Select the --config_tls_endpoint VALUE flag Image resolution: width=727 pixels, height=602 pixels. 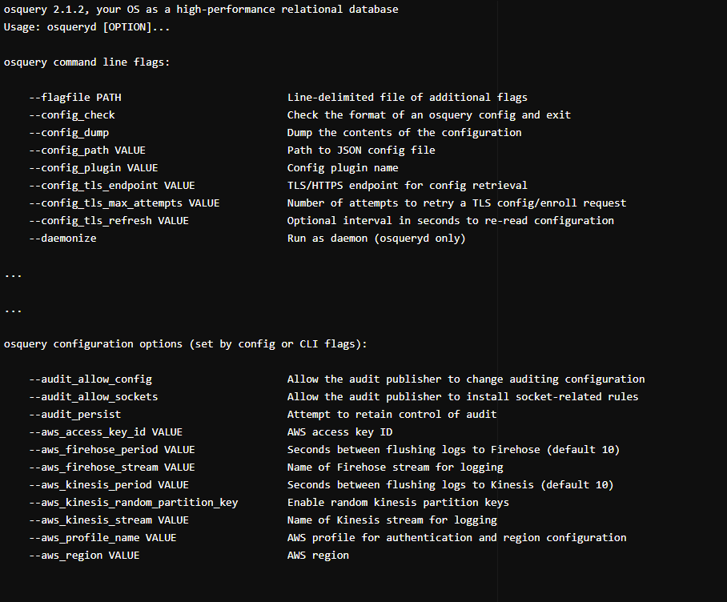click(112, 186)
